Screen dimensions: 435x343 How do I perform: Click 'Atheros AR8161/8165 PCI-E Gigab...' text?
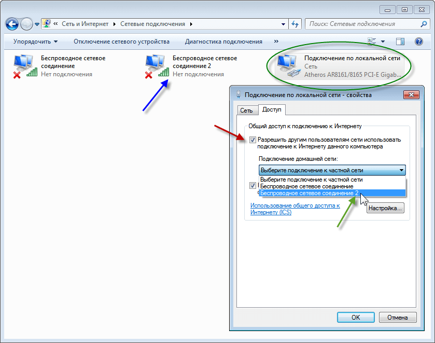pyautogui.click(x=353, y=75)
